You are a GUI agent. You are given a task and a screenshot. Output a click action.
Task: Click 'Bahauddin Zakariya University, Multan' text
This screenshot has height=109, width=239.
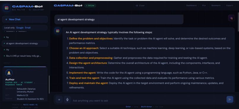pyautogui.click(x=26, y=90)
